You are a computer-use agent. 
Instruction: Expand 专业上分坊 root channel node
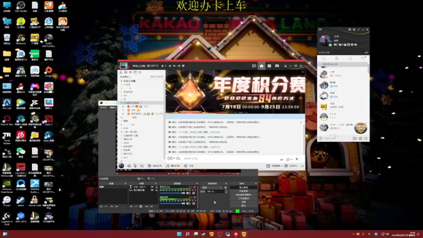tap(122, 81)
